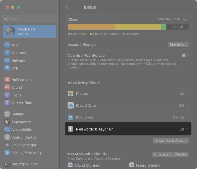Click the Messages legend label
Viewport: 197px width, 169px height.
[x=133, y=34]
